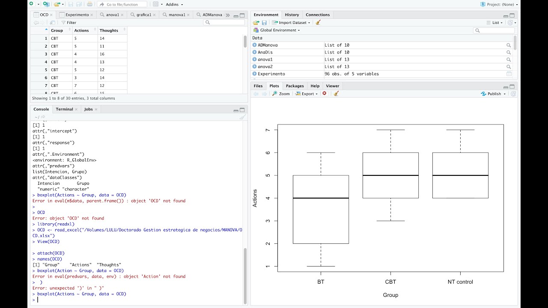Viewport: 548px width, 308px height.
Task: Open the Global Environment dropdown
Action: coord(277,30)
